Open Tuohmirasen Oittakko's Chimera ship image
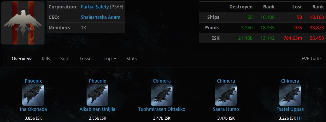The height and width of the screenshot is (122, 326). click(162, 95)
